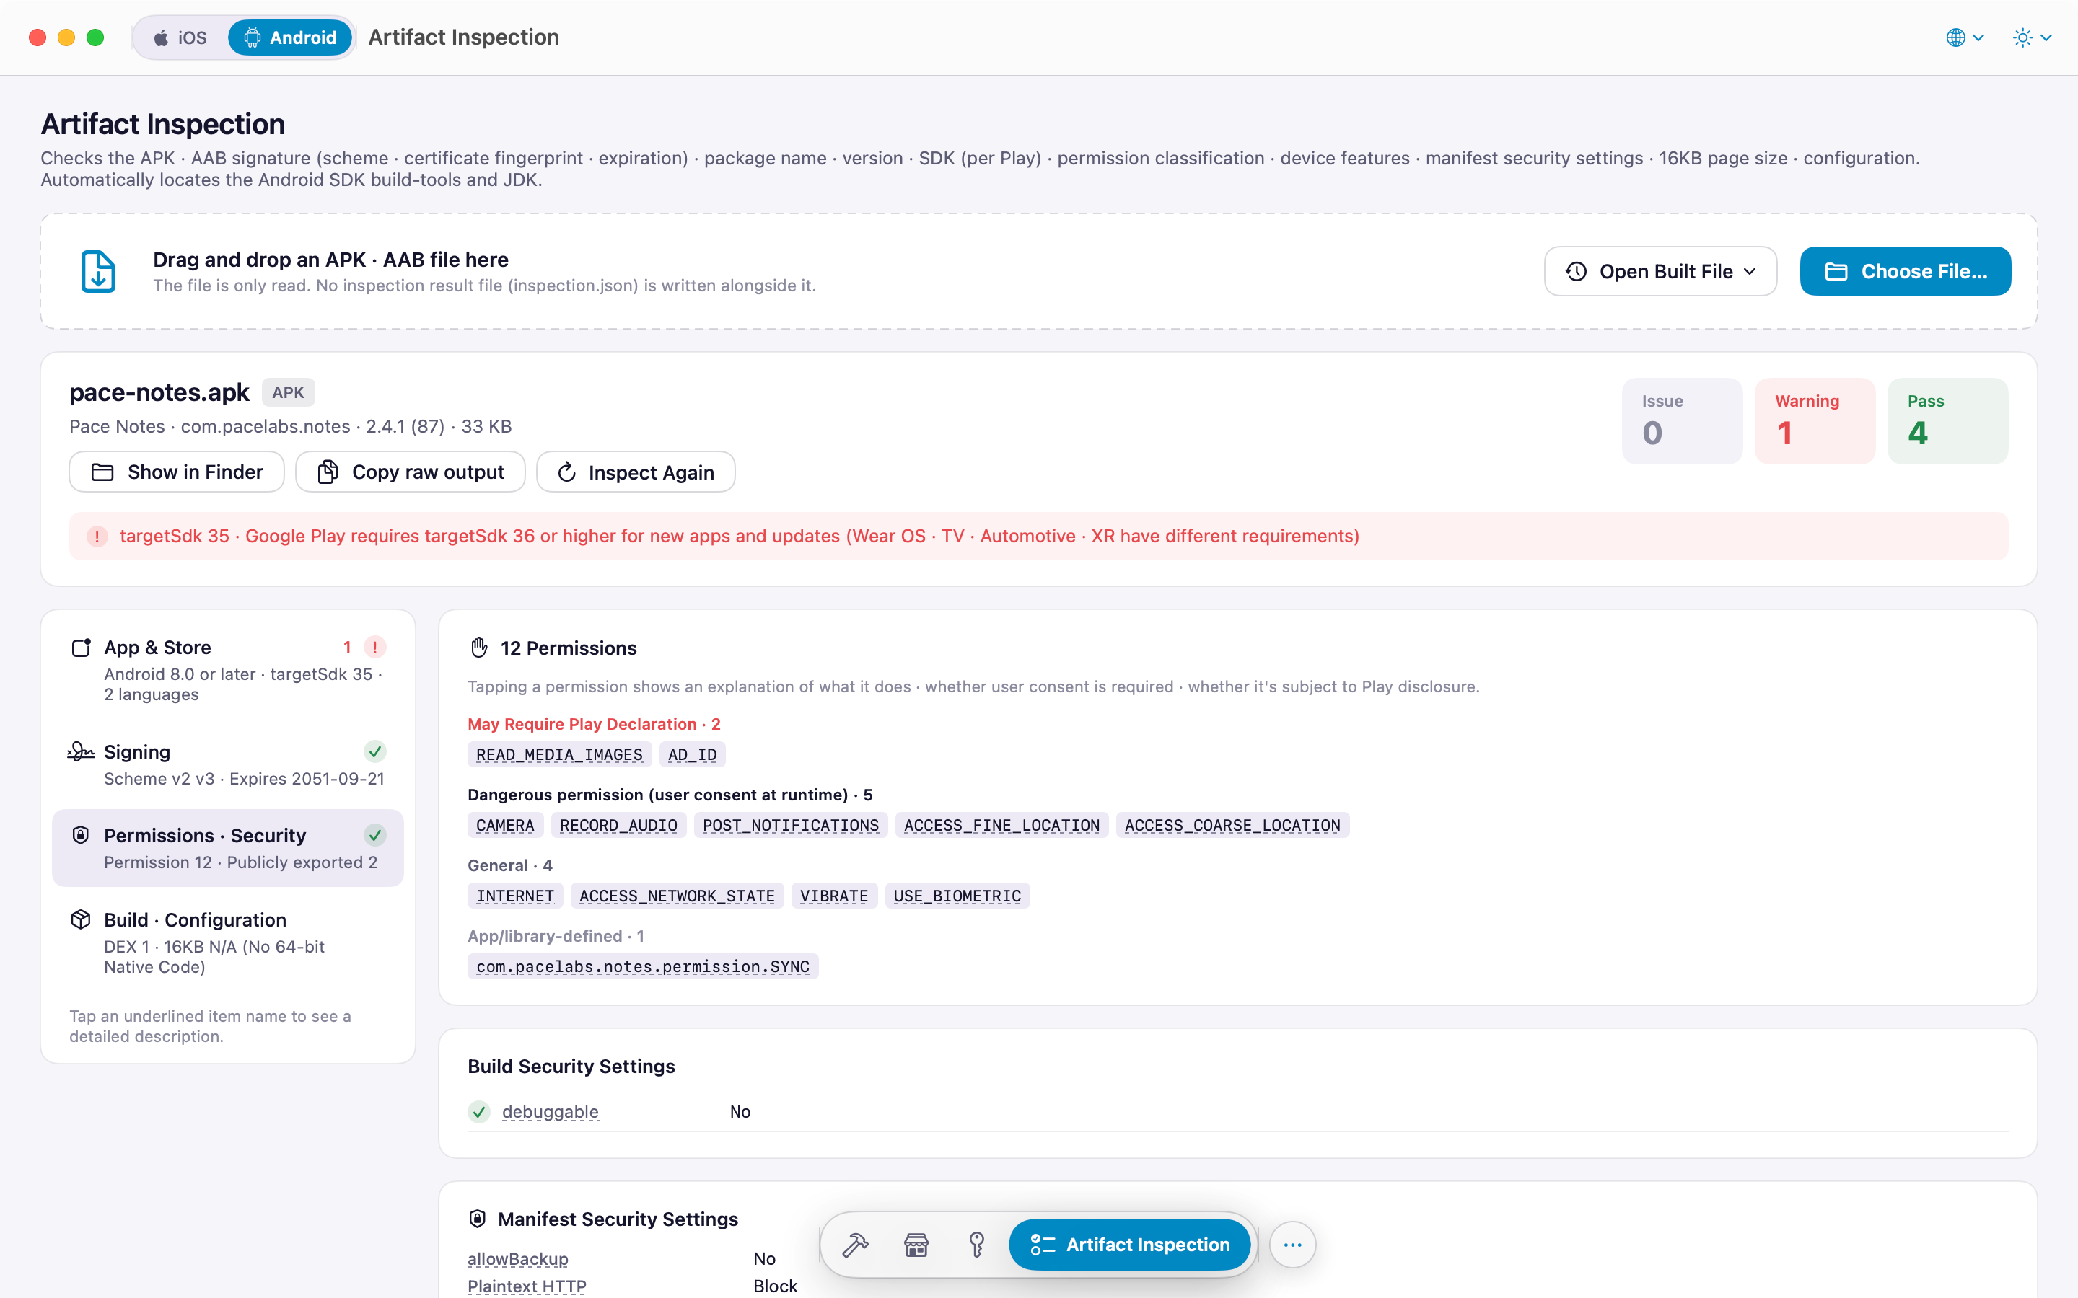The image size is (2078, 1298).
Task: Select the App & Store section
Action: point(227,671)
